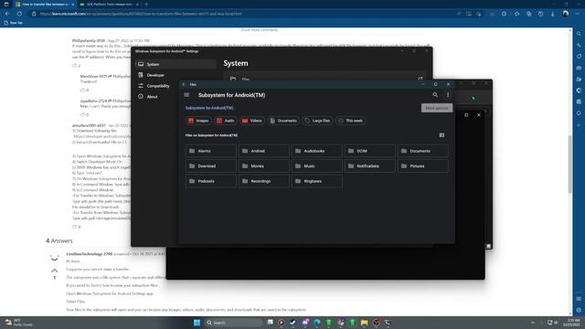Switch to the How to transfer files browser tab

point(45,4)
